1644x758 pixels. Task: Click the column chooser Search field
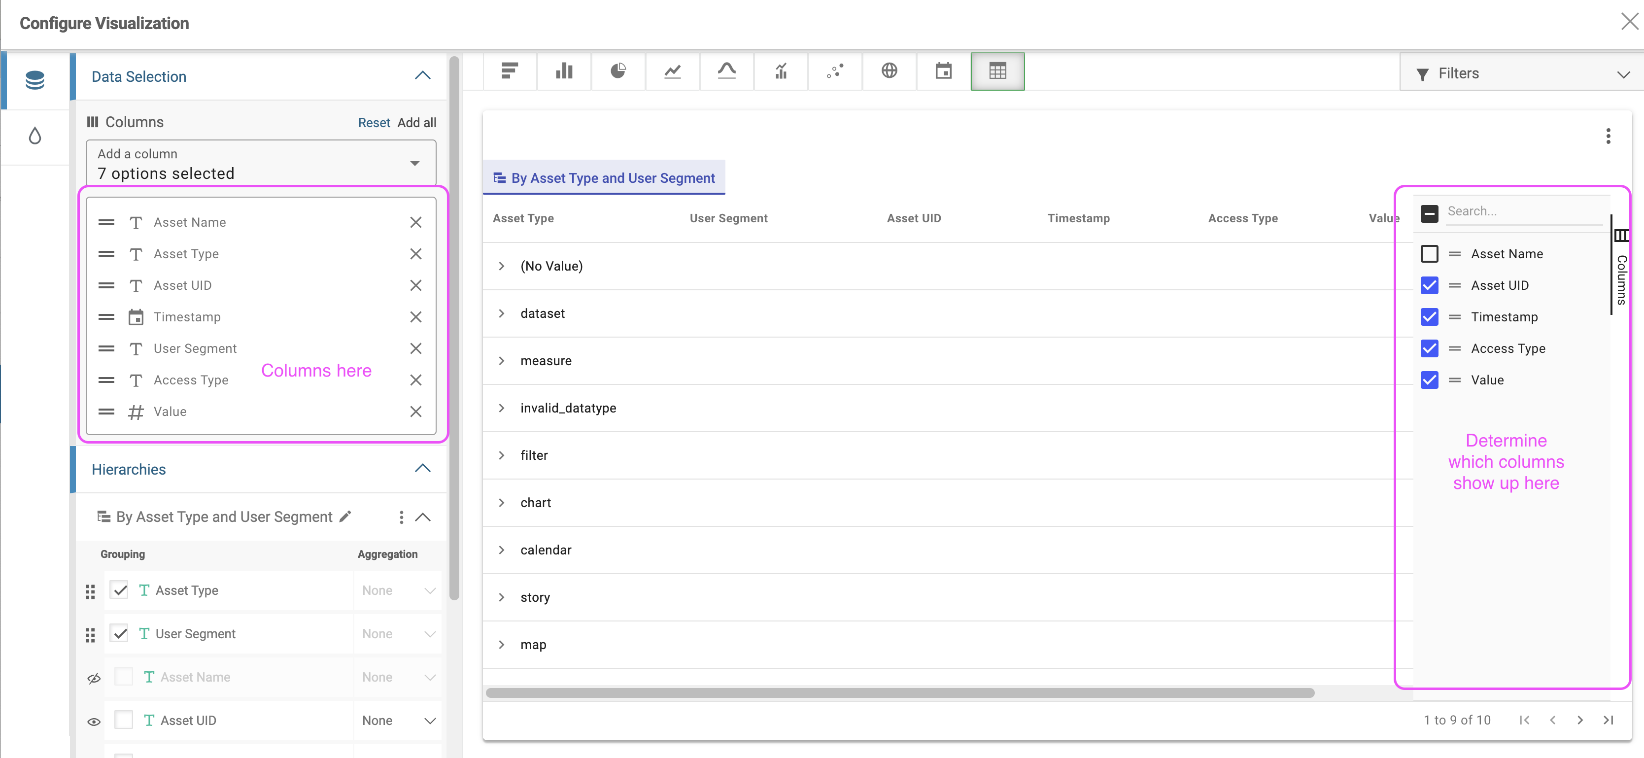point(1524,211)
